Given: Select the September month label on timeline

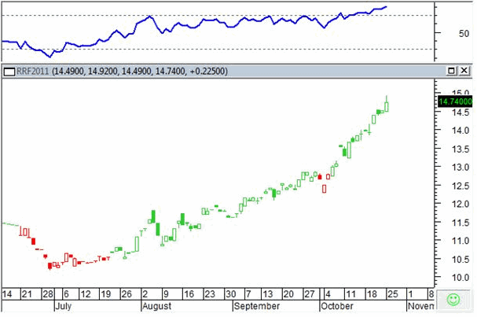Looking at the screenshot, I should 257,306.
